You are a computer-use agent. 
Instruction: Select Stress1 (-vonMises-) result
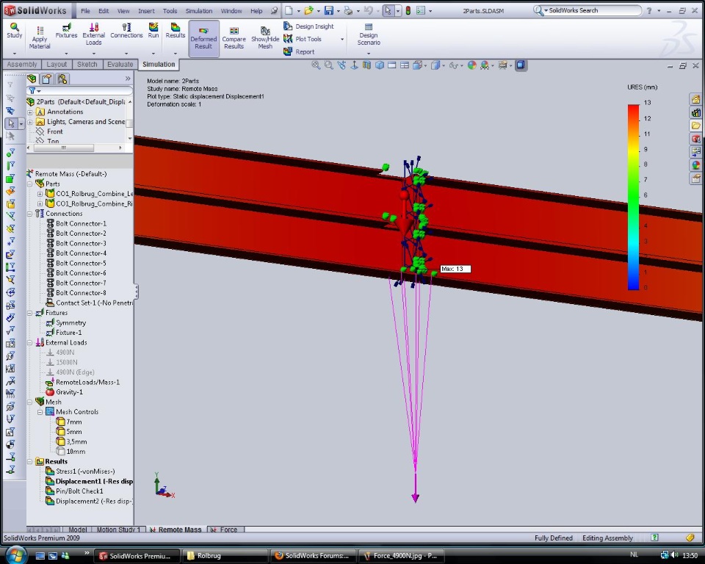tap(84, 471)
